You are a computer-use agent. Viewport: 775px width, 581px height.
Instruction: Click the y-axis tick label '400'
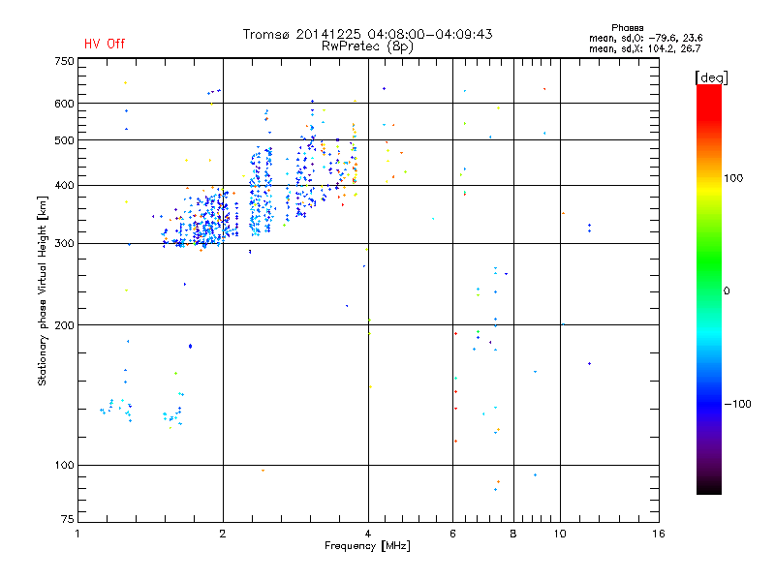point(64,186)
